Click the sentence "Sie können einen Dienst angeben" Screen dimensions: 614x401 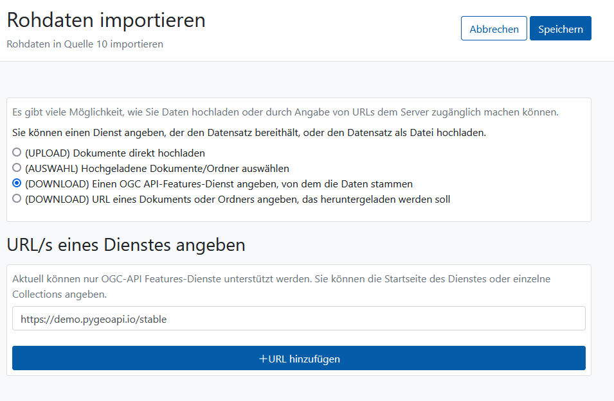pos(249,133)
